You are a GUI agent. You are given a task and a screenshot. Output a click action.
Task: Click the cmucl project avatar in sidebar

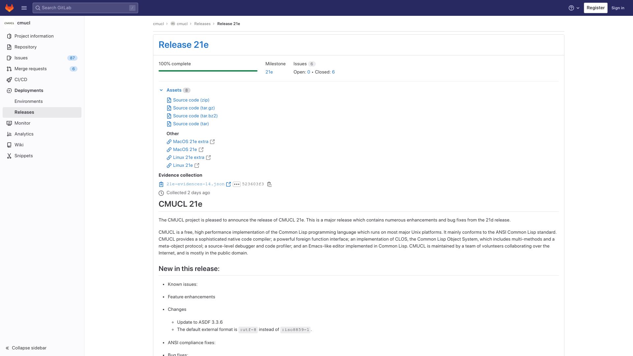9,23
